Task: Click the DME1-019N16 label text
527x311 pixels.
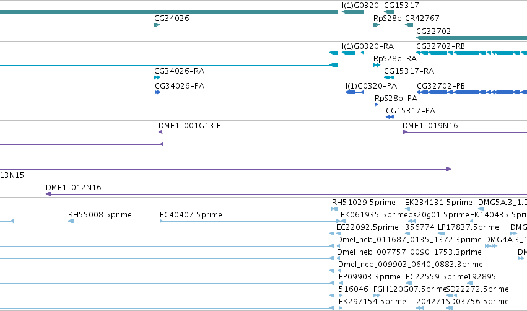Action: coord(430,126)
